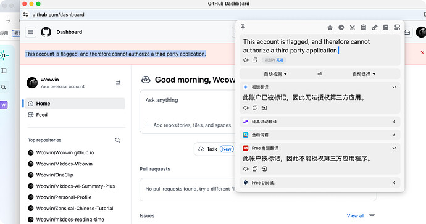This screenshot has width=426, height=224.
Task: Click the bookmark icon in popup toolbar
Action: tap(386, 27)
